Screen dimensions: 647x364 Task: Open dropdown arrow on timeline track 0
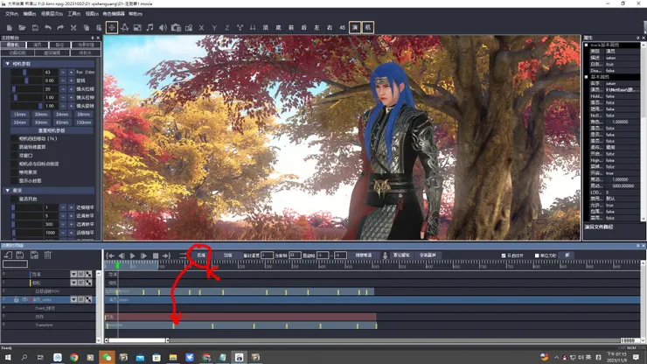click(73, 274)
